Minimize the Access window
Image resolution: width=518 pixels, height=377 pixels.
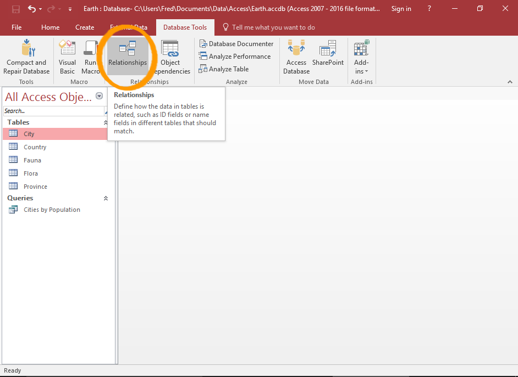(455, 9)
